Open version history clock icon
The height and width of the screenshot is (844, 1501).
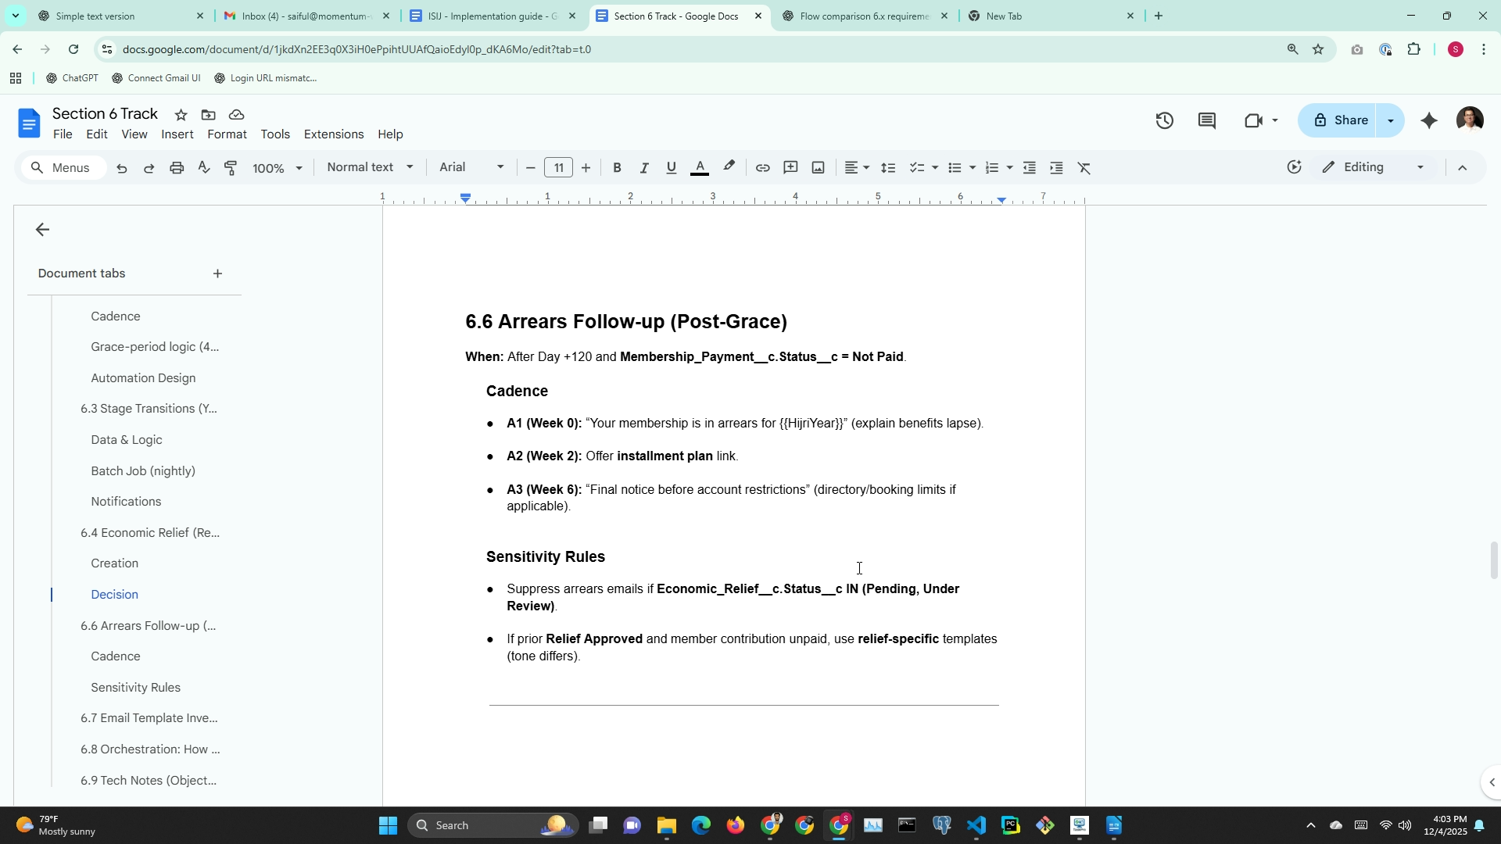[1165, 120]
